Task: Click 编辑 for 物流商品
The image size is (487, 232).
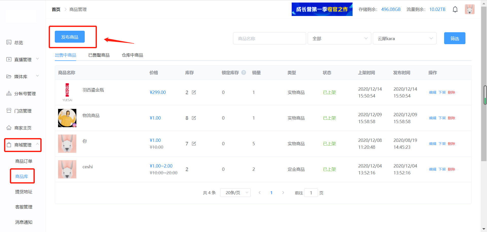Action: [433, 118]
